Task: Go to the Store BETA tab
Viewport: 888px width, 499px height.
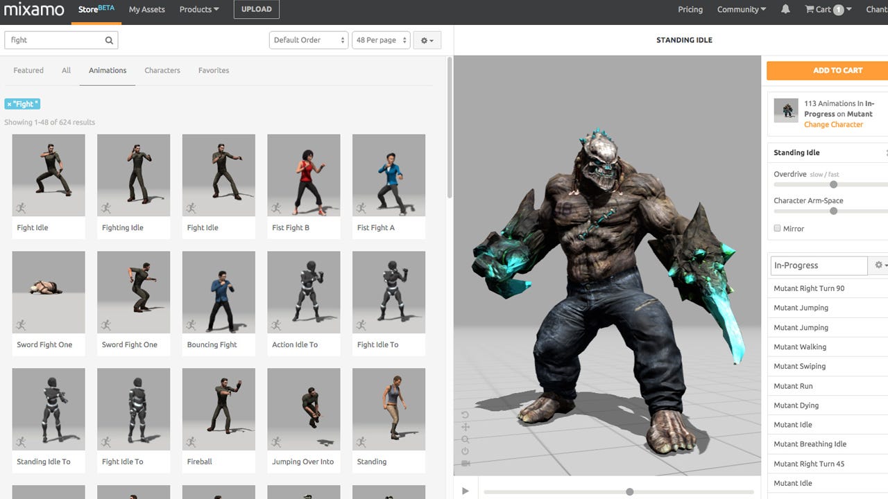Action: (x=96, y=10)
